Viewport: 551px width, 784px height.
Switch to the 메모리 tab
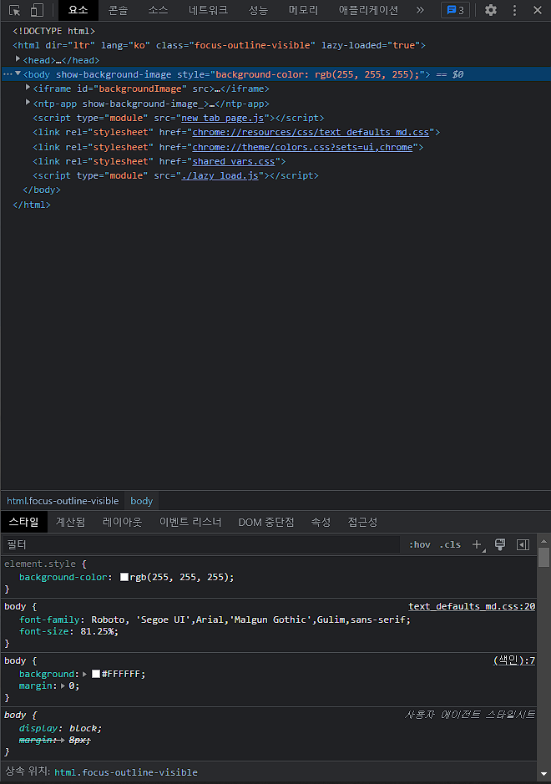(x=303, y=10)
